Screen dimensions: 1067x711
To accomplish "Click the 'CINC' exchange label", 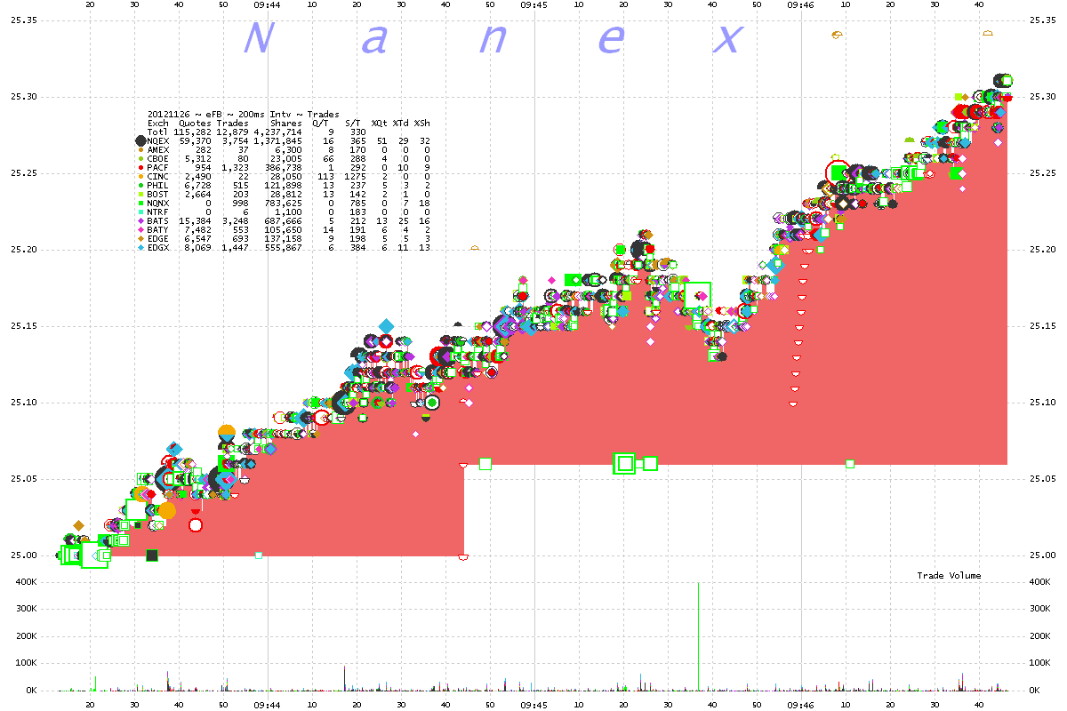I will (x=157, y=176).
